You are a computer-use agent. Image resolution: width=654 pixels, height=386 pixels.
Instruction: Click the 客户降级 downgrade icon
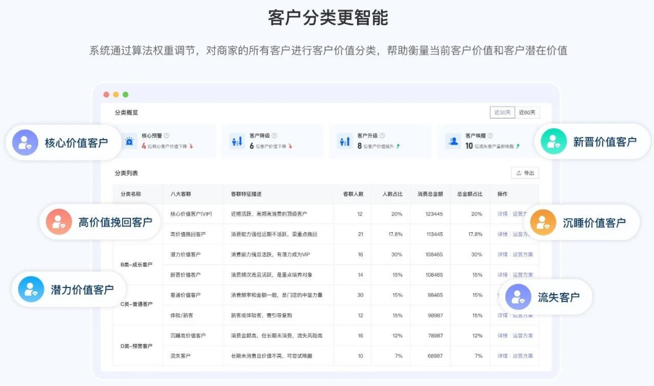click(x=237, y=141)
